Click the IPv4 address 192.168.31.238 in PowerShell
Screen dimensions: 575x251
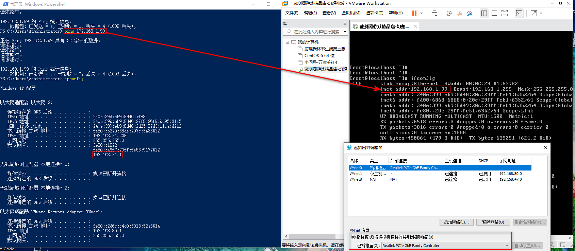(x=110, y=136)
